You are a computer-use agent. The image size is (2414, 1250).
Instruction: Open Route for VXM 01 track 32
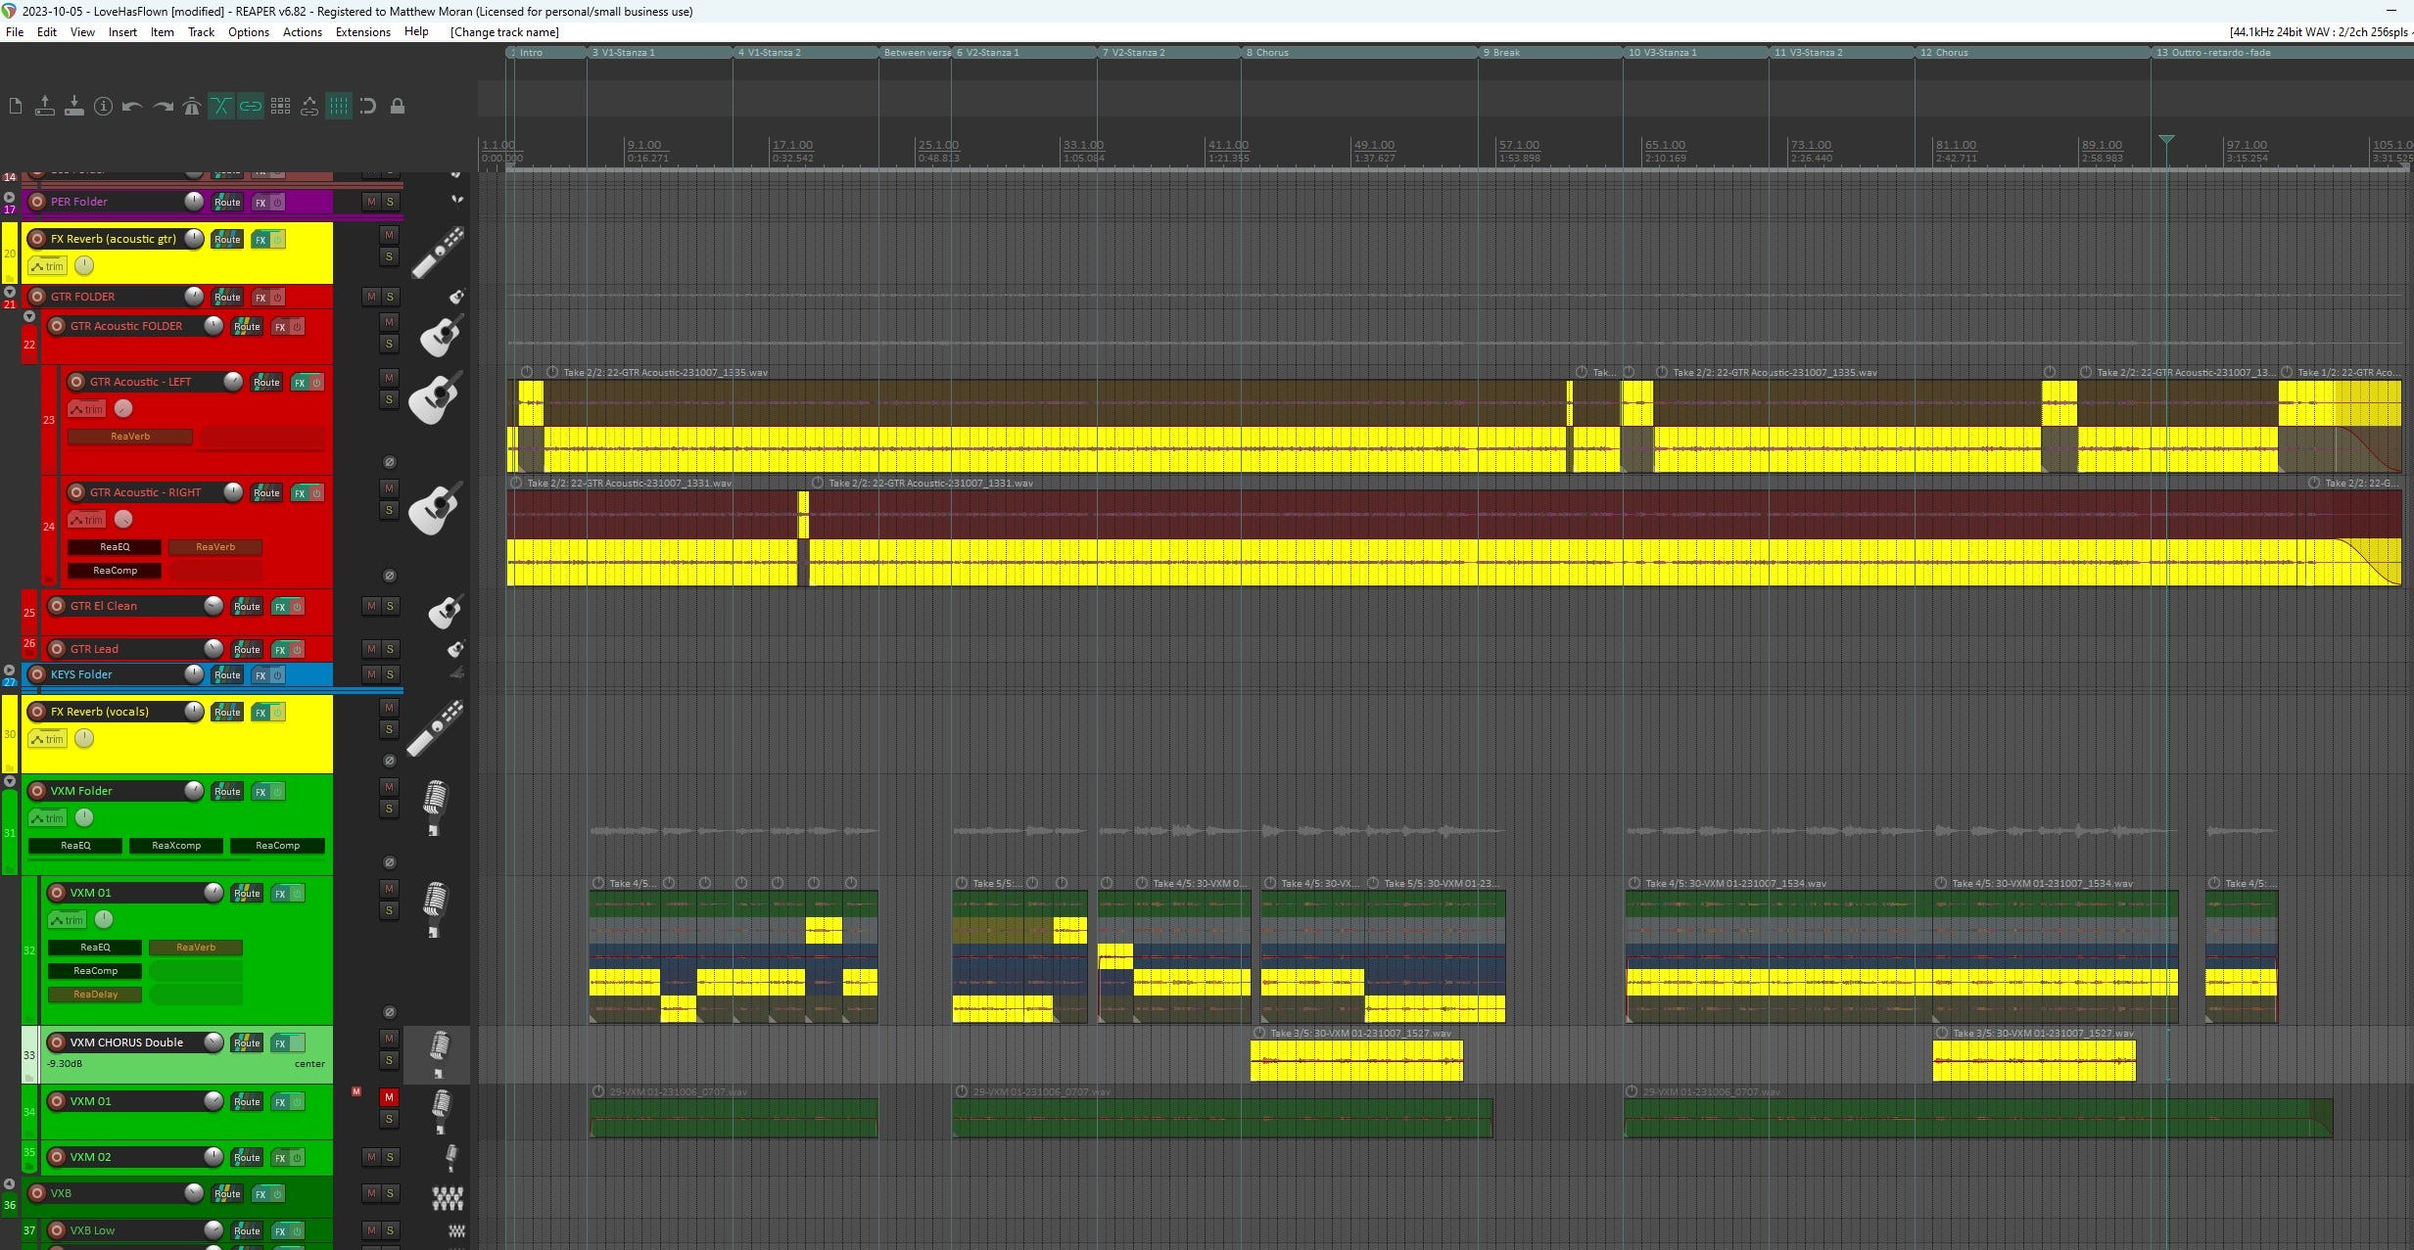click(x=247, y=893)
